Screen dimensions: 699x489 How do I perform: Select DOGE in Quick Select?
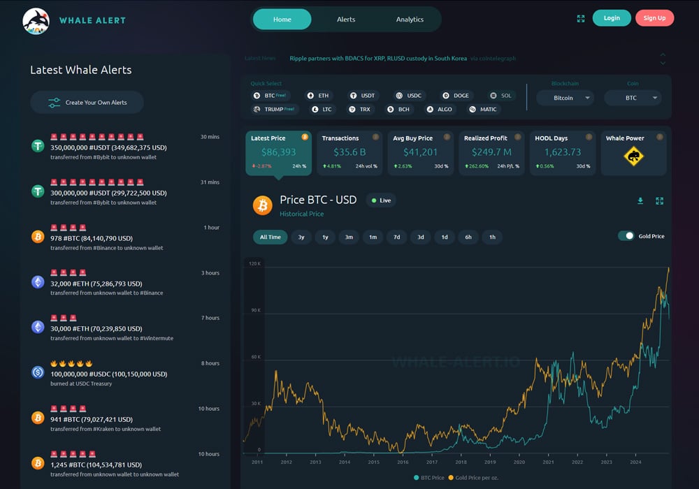click(x=456, y=96)
